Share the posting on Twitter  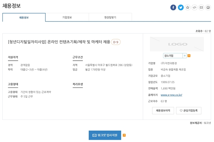click(180, 7)
